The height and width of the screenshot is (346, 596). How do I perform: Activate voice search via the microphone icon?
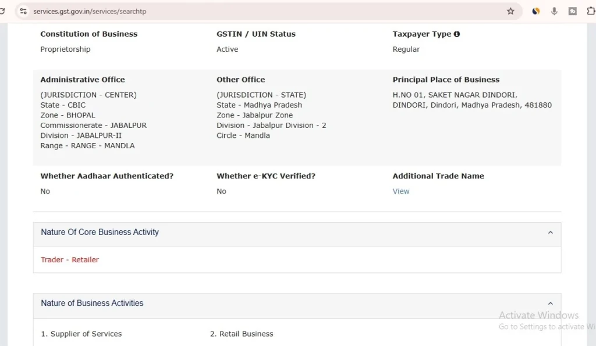click(x=554, y=10)
